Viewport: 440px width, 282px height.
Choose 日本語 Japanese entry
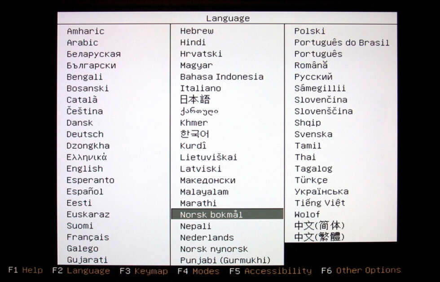[195, 100]
